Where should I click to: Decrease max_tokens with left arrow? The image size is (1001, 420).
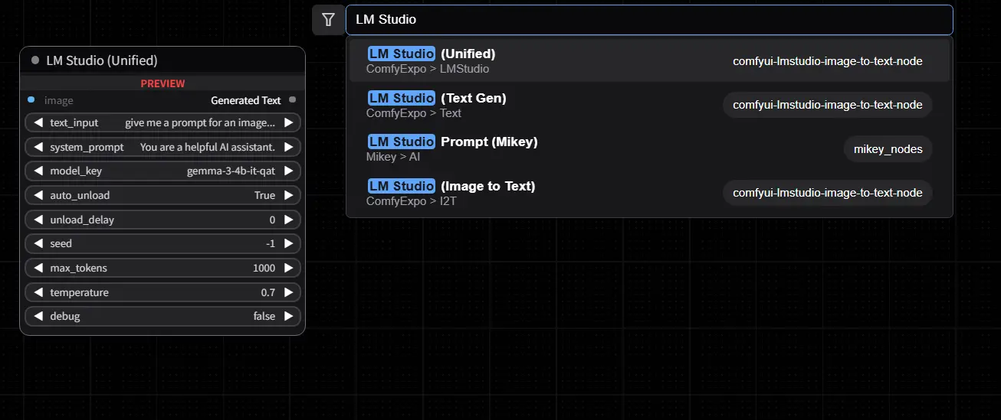[x=38, y=268]
